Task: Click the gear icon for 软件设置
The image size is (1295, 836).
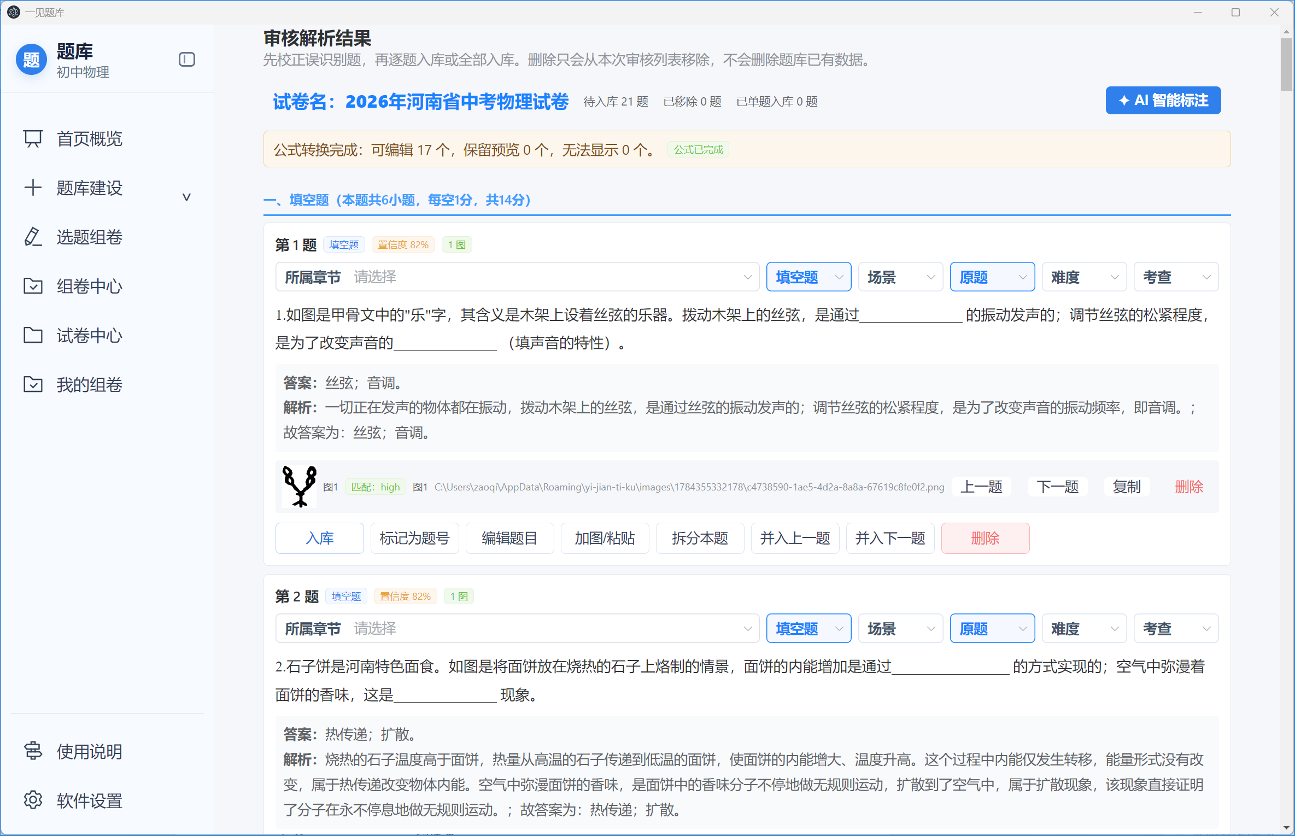Action: point(33,800)
